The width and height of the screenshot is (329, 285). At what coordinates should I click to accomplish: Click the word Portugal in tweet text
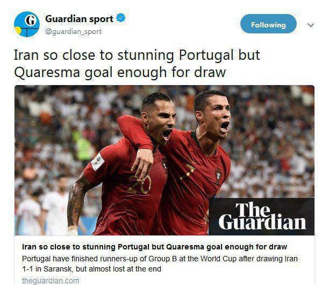(x=206, y=55)
